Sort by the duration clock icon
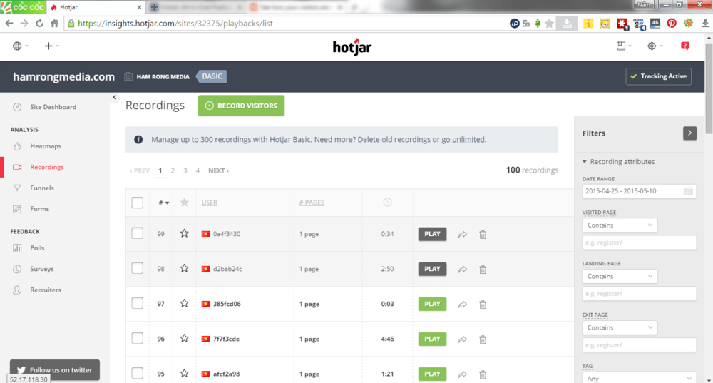713x383 pixels. coord(387,203)
